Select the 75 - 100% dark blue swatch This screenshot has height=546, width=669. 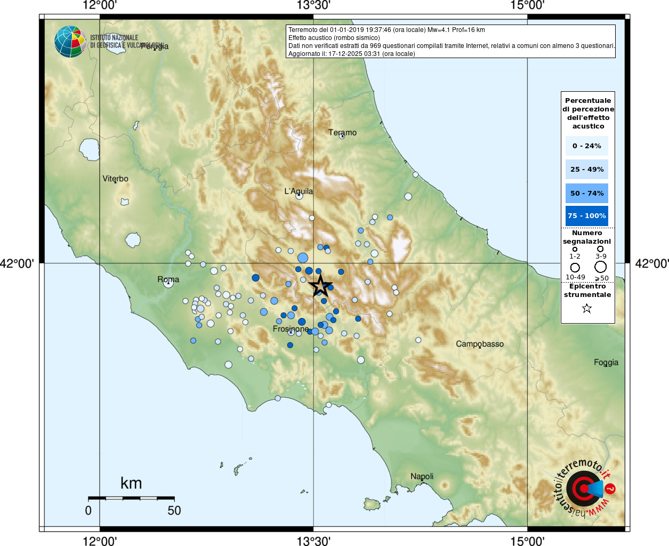point(586,216)
